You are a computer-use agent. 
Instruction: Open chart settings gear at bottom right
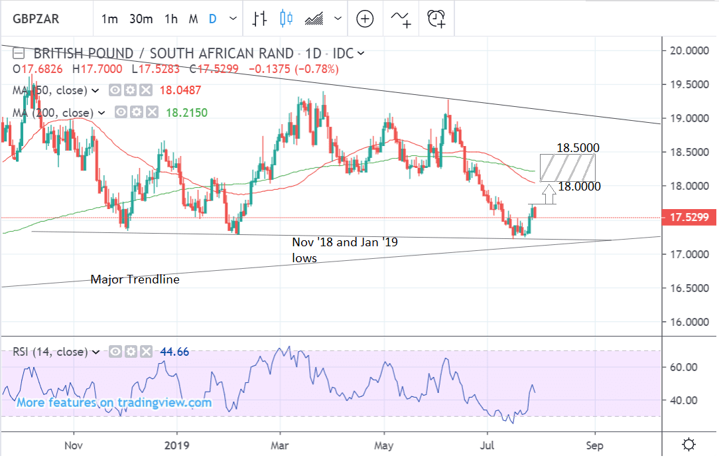point(689,444)
